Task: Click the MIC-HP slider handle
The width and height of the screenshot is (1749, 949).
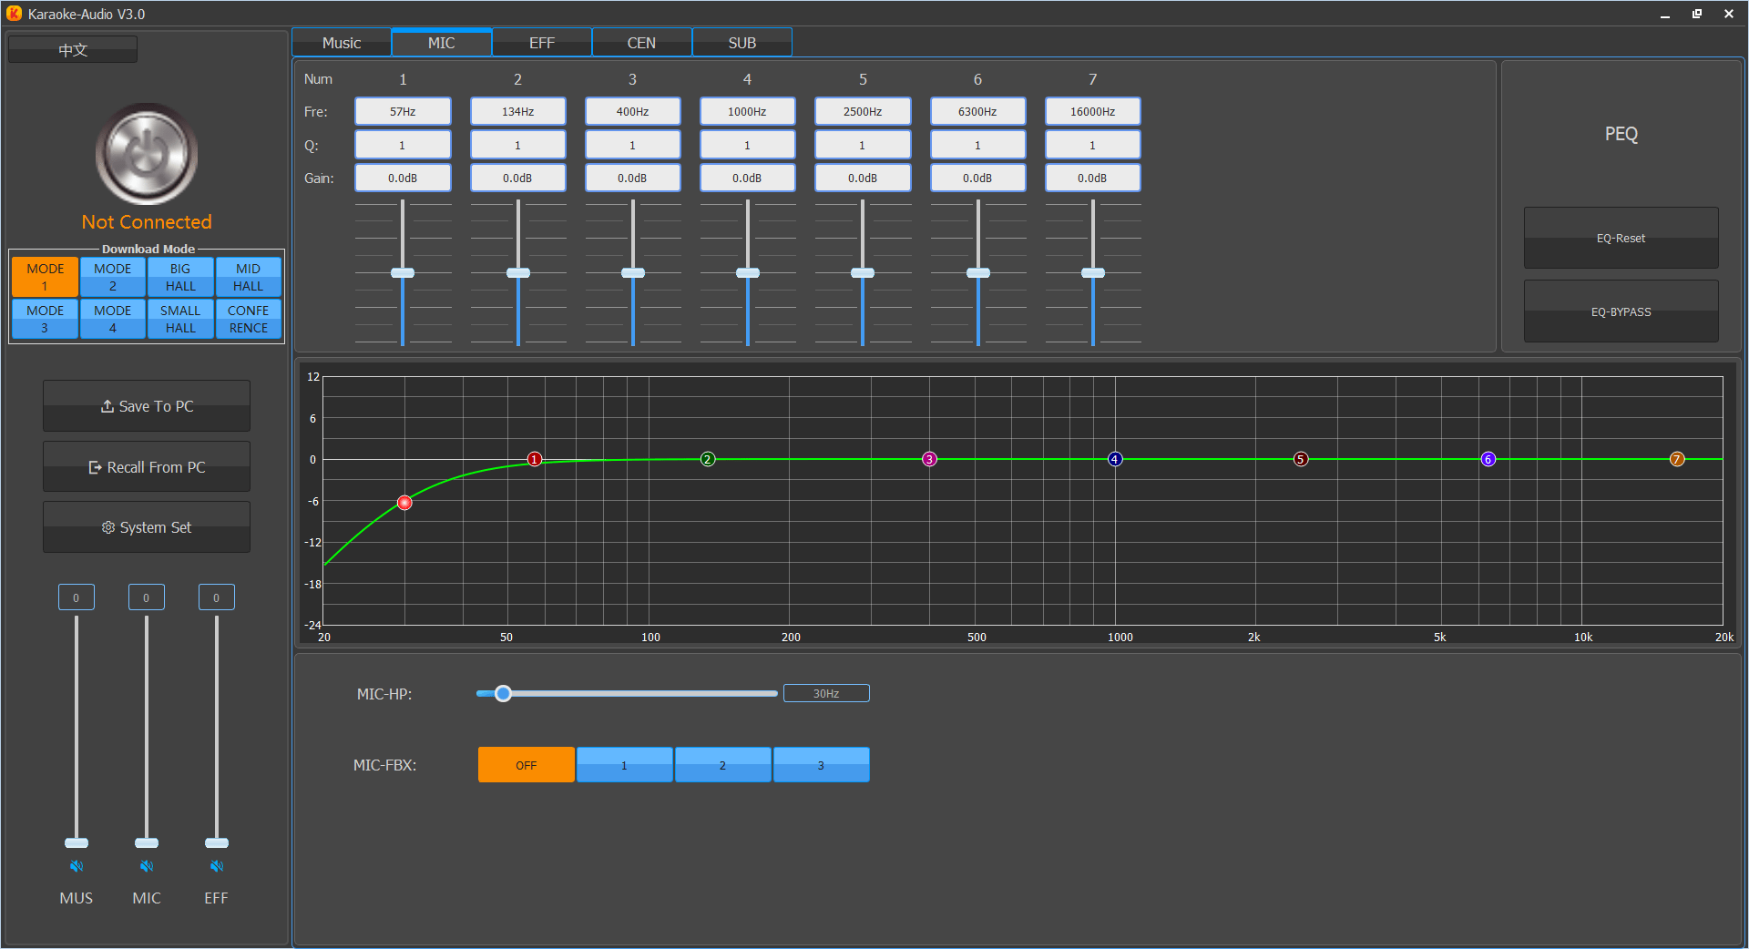Action: [503, 694]
